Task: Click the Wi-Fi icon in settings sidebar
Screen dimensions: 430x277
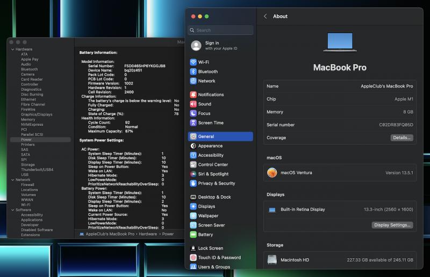Action: click(x=193, y=62)
